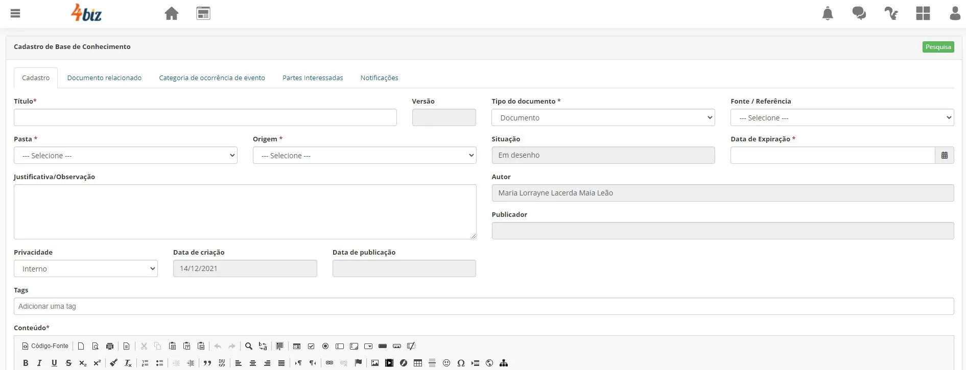Create new page in editor toolbar
Viewport: 966px width, 370px height.
click(x=81, y=346)
